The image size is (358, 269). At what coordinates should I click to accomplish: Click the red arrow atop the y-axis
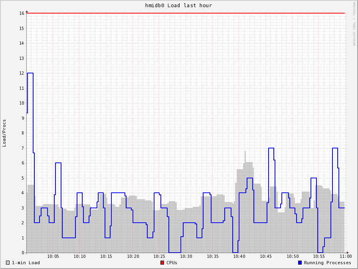pos(27,12)
